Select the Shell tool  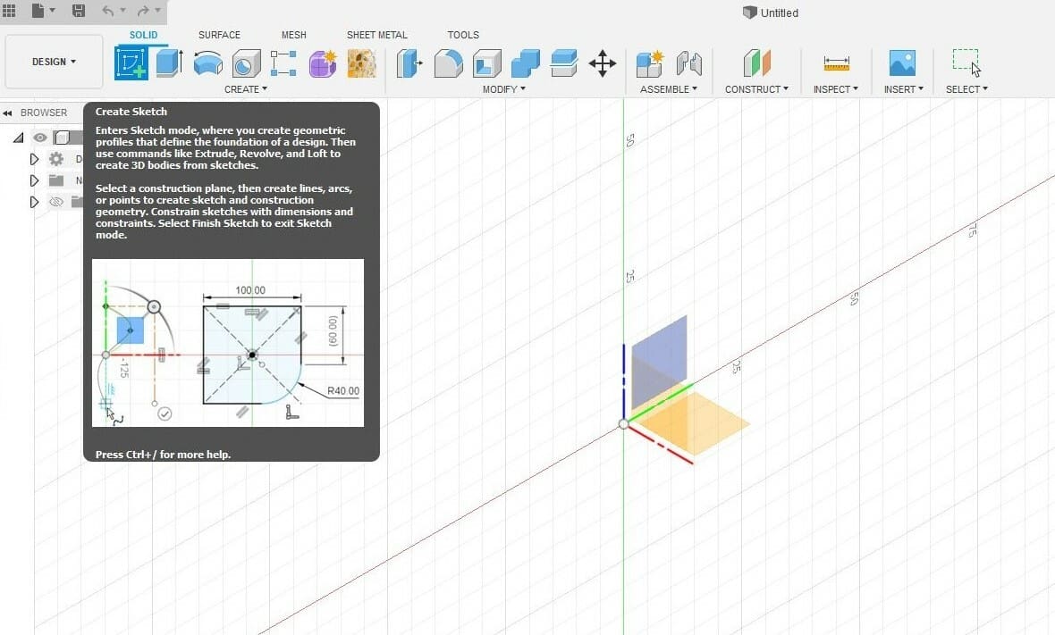(x=486, y=63)
